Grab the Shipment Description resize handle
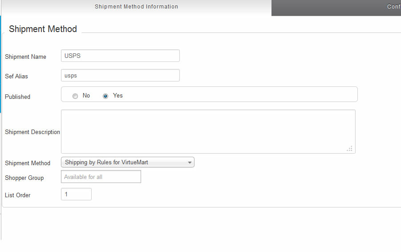 [350, 149]
